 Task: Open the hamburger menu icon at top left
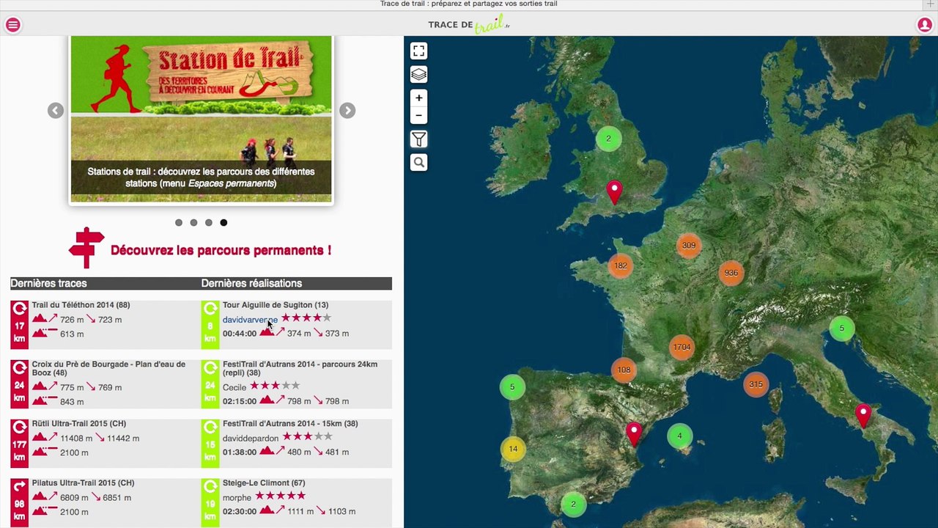coord(12,25)
